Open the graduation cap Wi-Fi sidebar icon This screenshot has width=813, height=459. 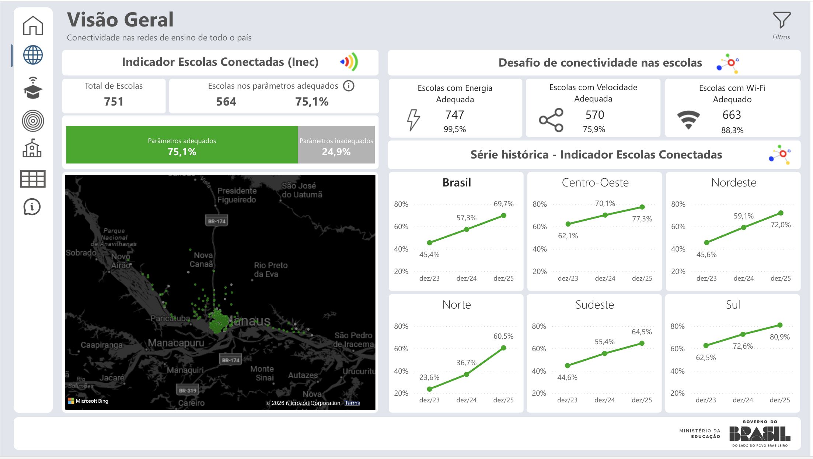point(33,88)
